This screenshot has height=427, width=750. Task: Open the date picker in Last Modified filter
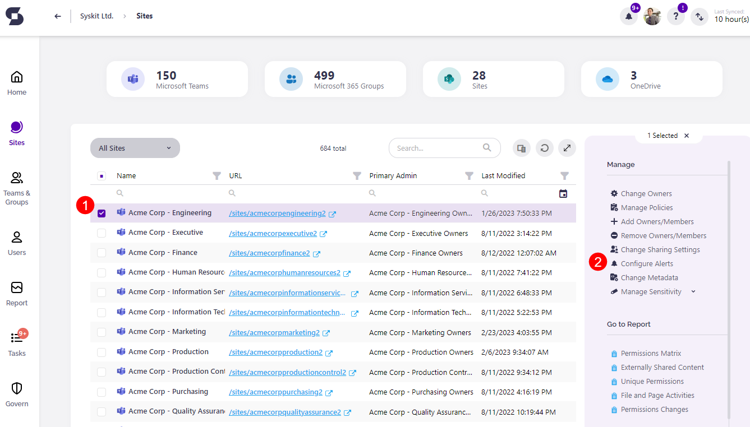[563, 193]
